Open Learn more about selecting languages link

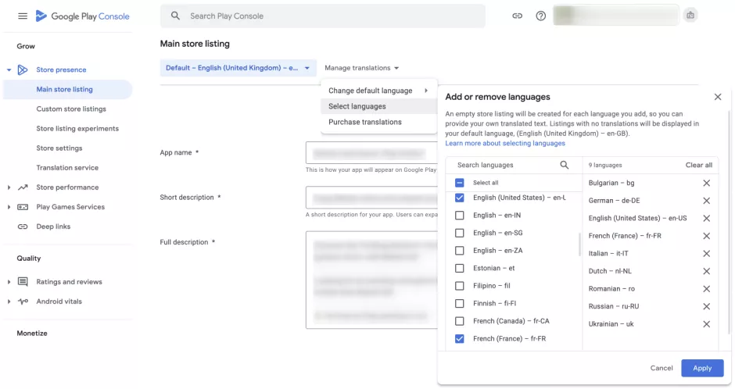[x=505, y=143]
